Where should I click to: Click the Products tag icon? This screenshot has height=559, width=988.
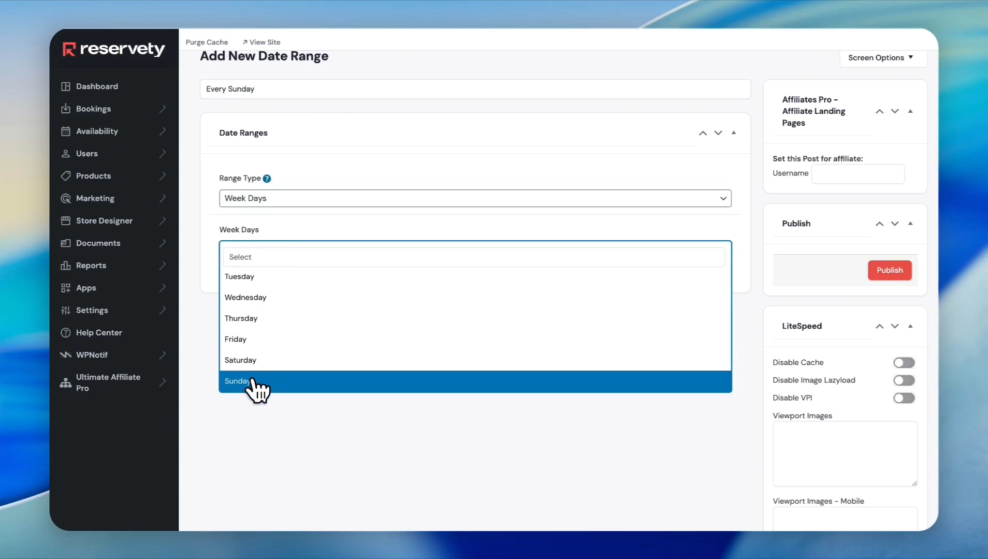pyautogui.click(x=66, y=176)
